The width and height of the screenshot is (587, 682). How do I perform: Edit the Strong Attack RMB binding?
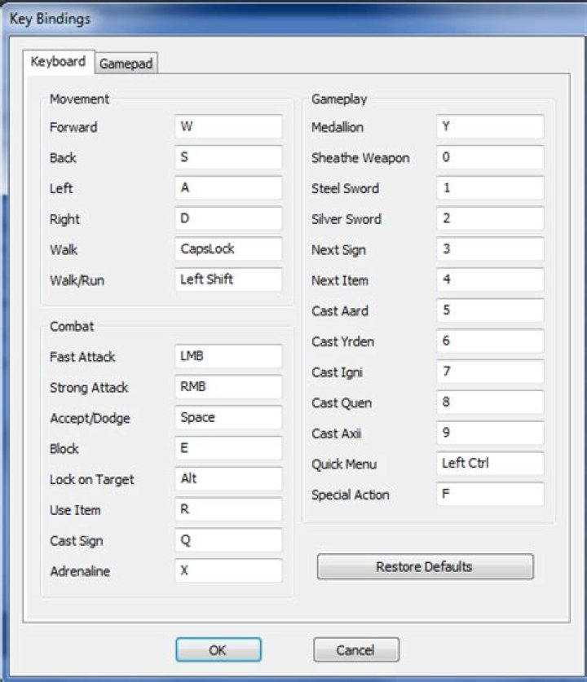click(x=228, y=387)
